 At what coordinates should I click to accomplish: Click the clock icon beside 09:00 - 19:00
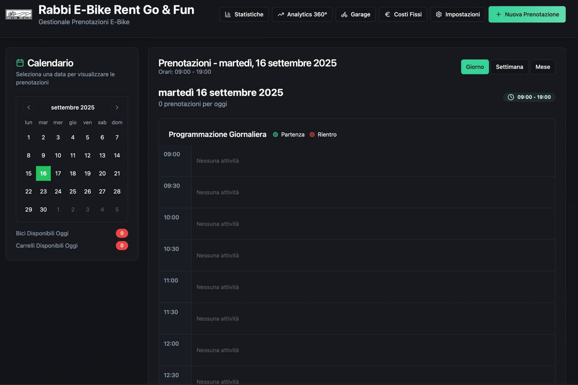coord(511,97)
